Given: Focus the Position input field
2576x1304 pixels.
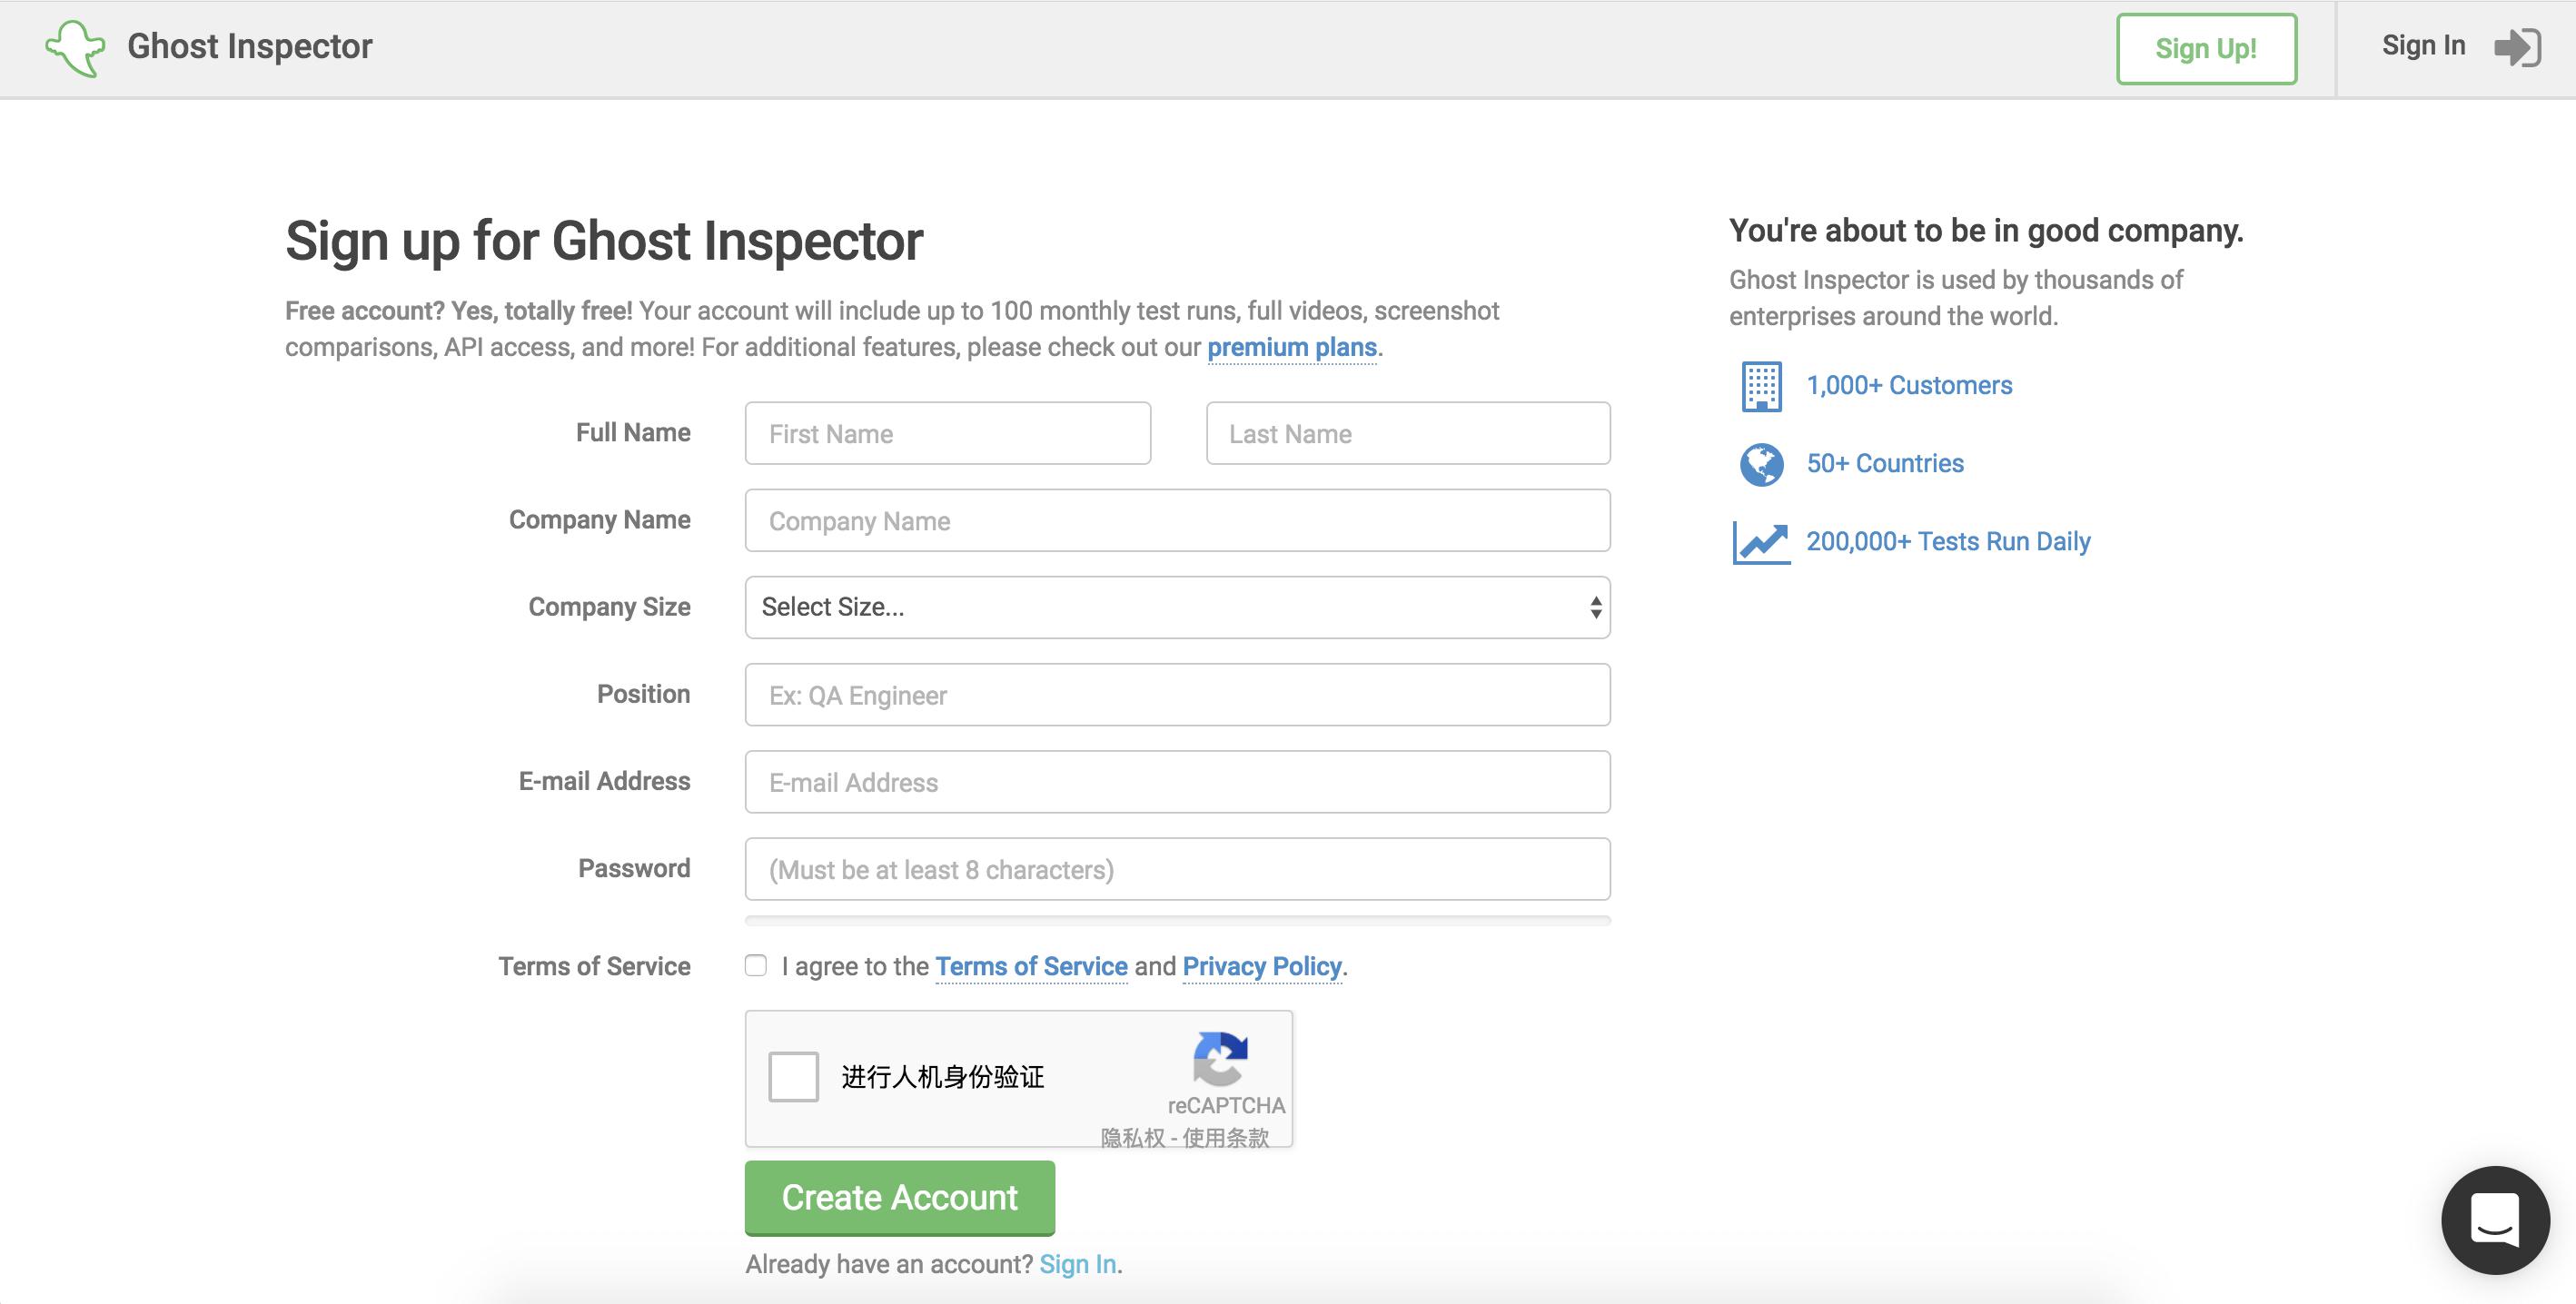Looking at the screenshot, I should 1177,694.
